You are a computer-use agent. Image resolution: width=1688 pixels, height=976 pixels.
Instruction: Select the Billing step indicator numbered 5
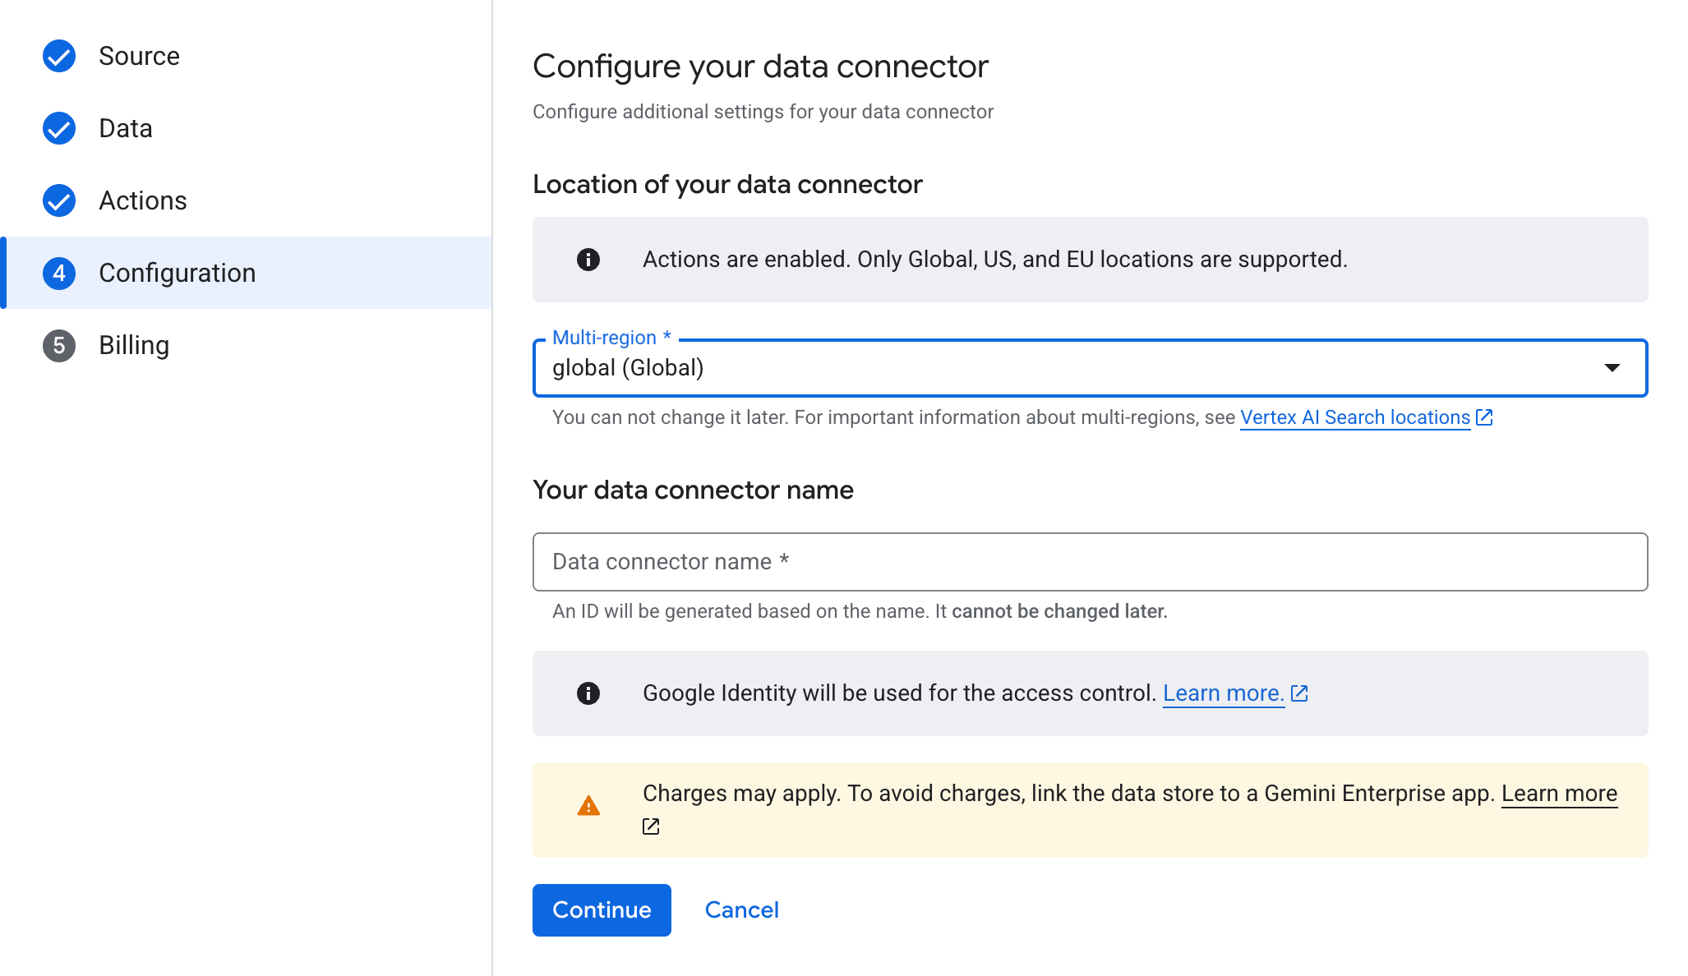pyautogui.click(x=58, y=345)
